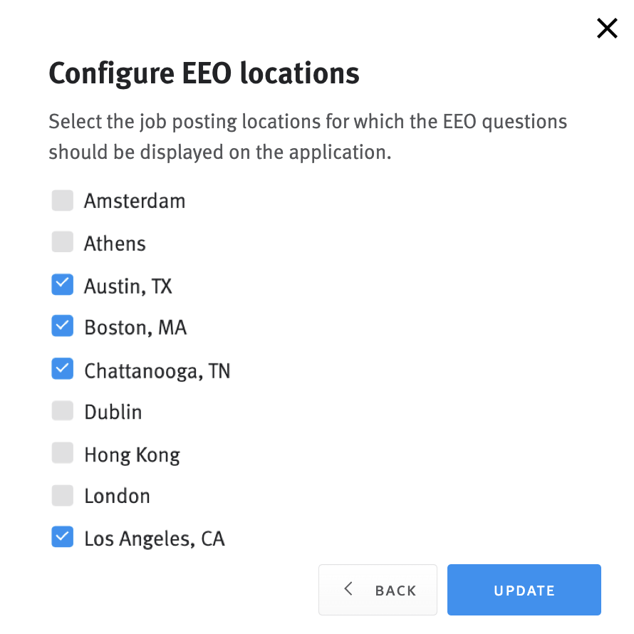Click the Update button

tap(524, 590)
